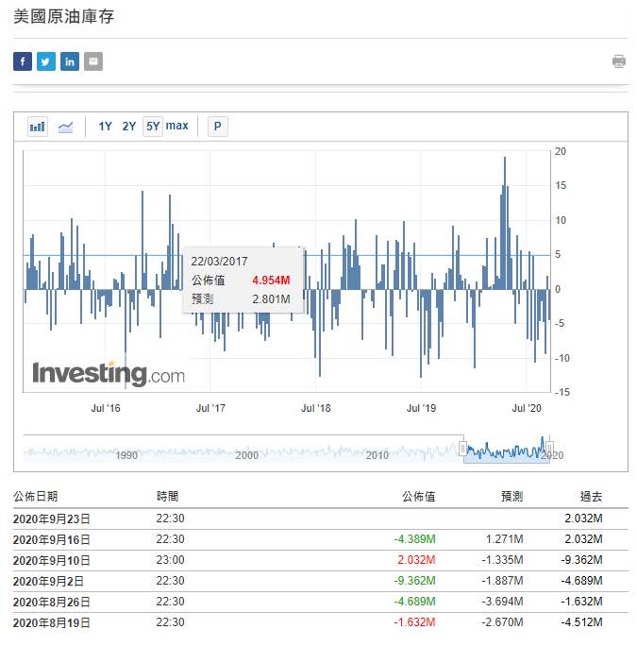Select the 2020年8月26日 row date

pos(52,602)
